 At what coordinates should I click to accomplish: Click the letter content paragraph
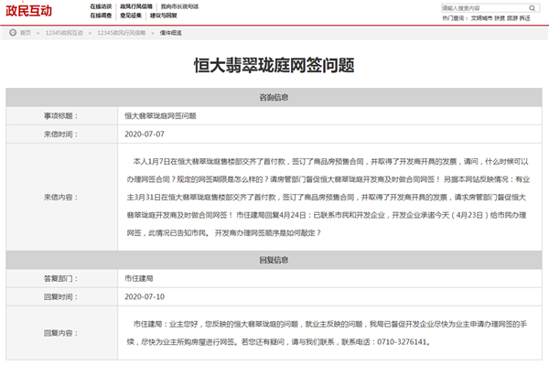328,197
